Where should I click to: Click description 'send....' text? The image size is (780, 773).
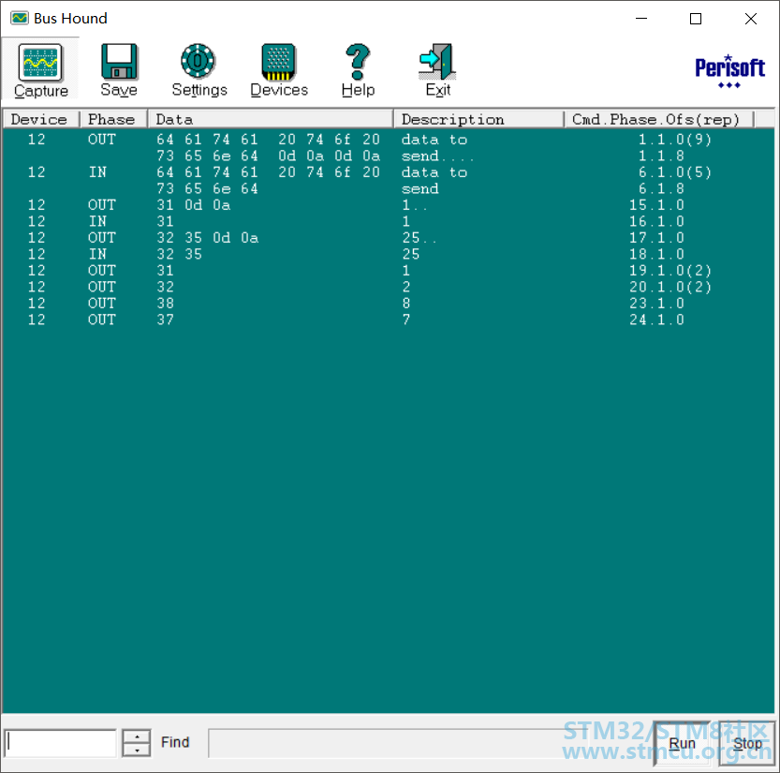[x=437, y=156]
